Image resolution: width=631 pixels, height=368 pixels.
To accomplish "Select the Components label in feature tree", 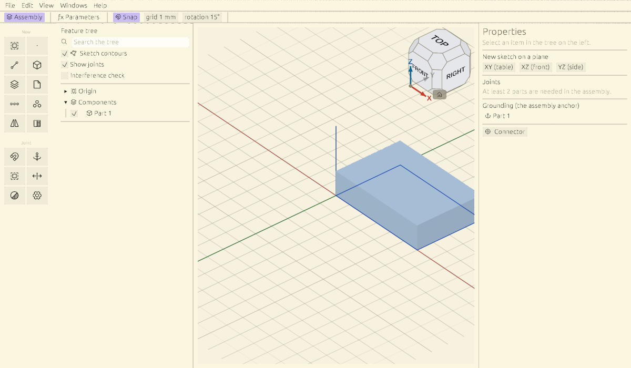I will [97, 103].
